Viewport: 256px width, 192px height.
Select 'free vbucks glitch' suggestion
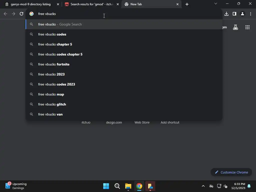click(124, 104)
